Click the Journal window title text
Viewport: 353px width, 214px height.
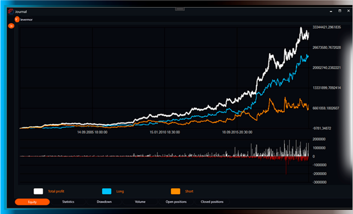click(21, 11)
